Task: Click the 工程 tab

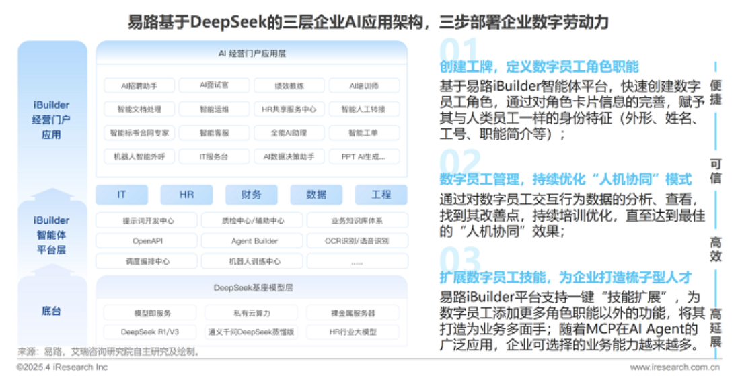Action: pyautogui.click(x=381, y=195)
